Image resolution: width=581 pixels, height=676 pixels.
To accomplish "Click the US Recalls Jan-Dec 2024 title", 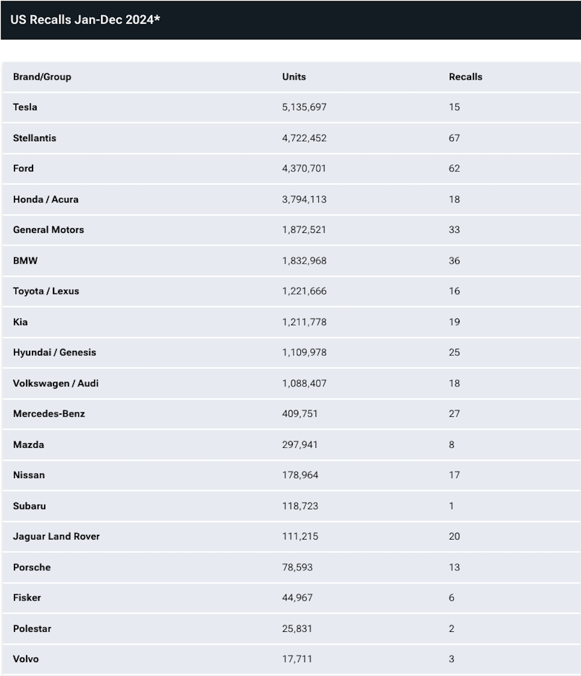I will [x=85, y=20].
